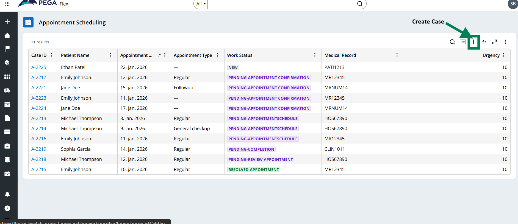Open case A-2219

tap(39, 149)
